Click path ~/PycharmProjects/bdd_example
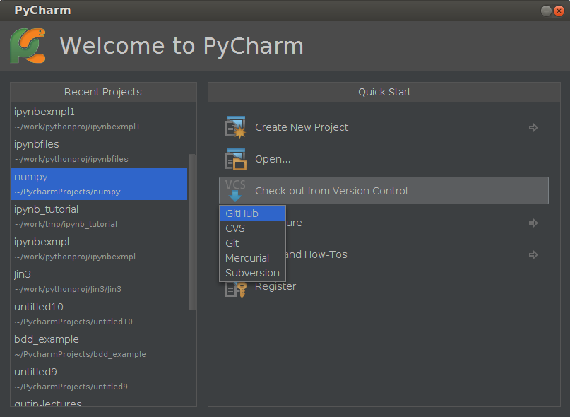The width and height of the screenshot is (570, 417). (80, 354)
